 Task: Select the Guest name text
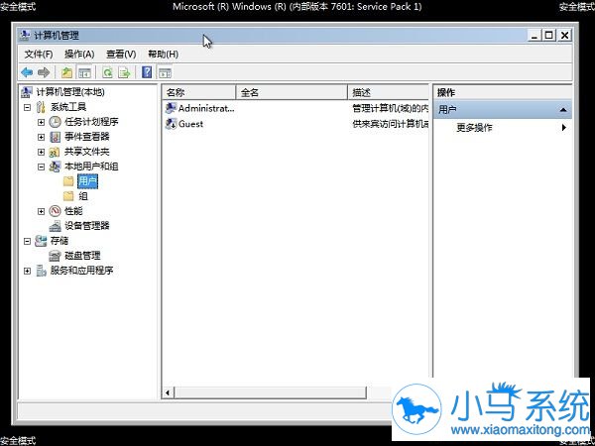pos(190,124)
